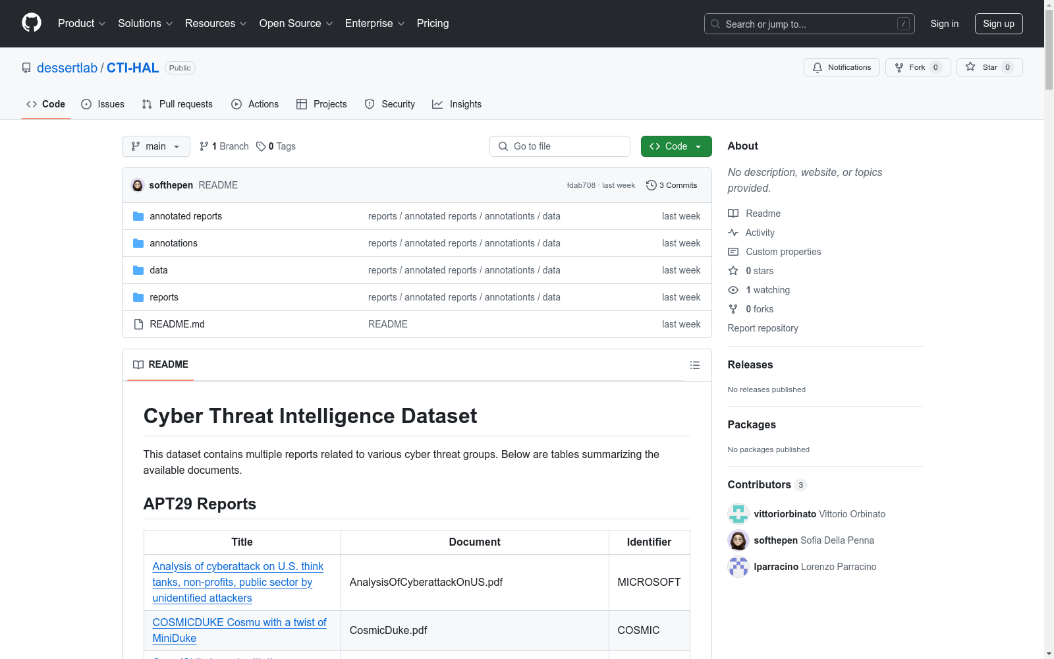Open the Readme link in About
This screenshot has width=1054, height=659.
coord(754,214)
